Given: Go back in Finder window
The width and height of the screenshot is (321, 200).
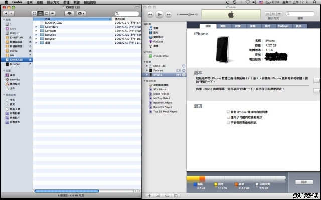Looking at the screenshot, I should [6, 13].
